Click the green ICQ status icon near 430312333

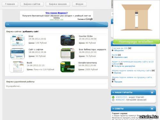coord(113,97)
